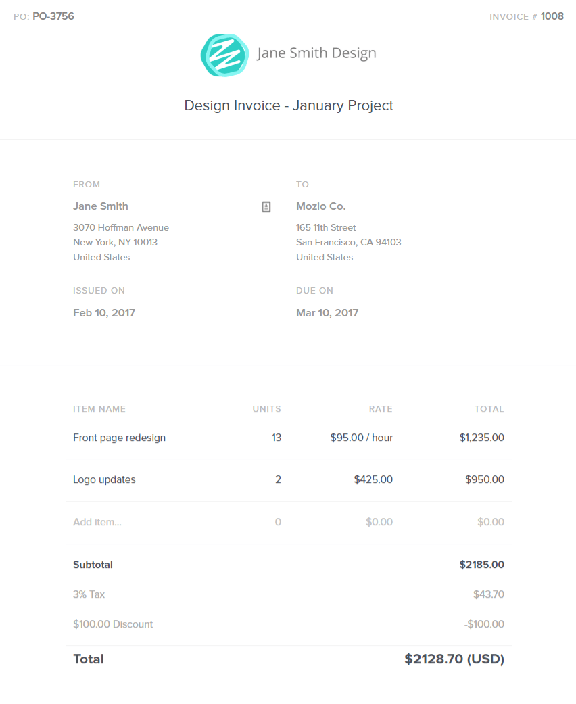This screenshot has width=576, height=704.
Task: Click the Logo updates item name
Action: coord(104,479)
